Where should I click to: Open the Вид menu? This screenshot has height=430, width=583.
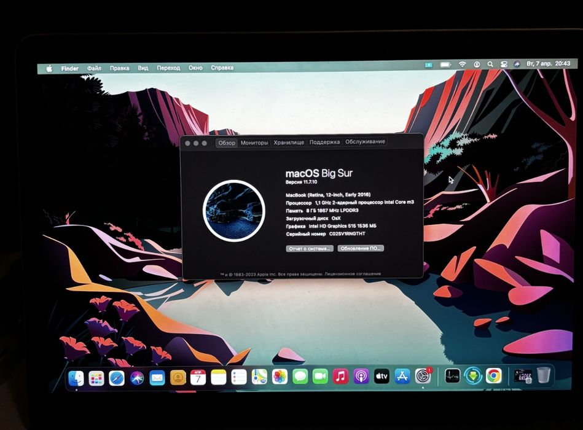pyautogui.click(x=143, y=68)
